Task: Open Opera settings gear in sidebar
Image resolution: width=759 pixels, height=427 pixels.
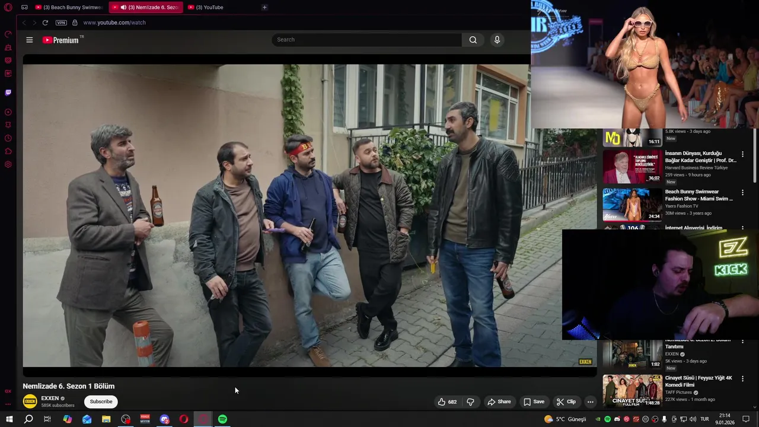Action: pyautogui.click(x=8, y=164)
